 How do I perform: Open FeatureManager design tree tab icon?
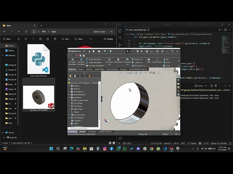pyautogui.click(x=70, y=76)
